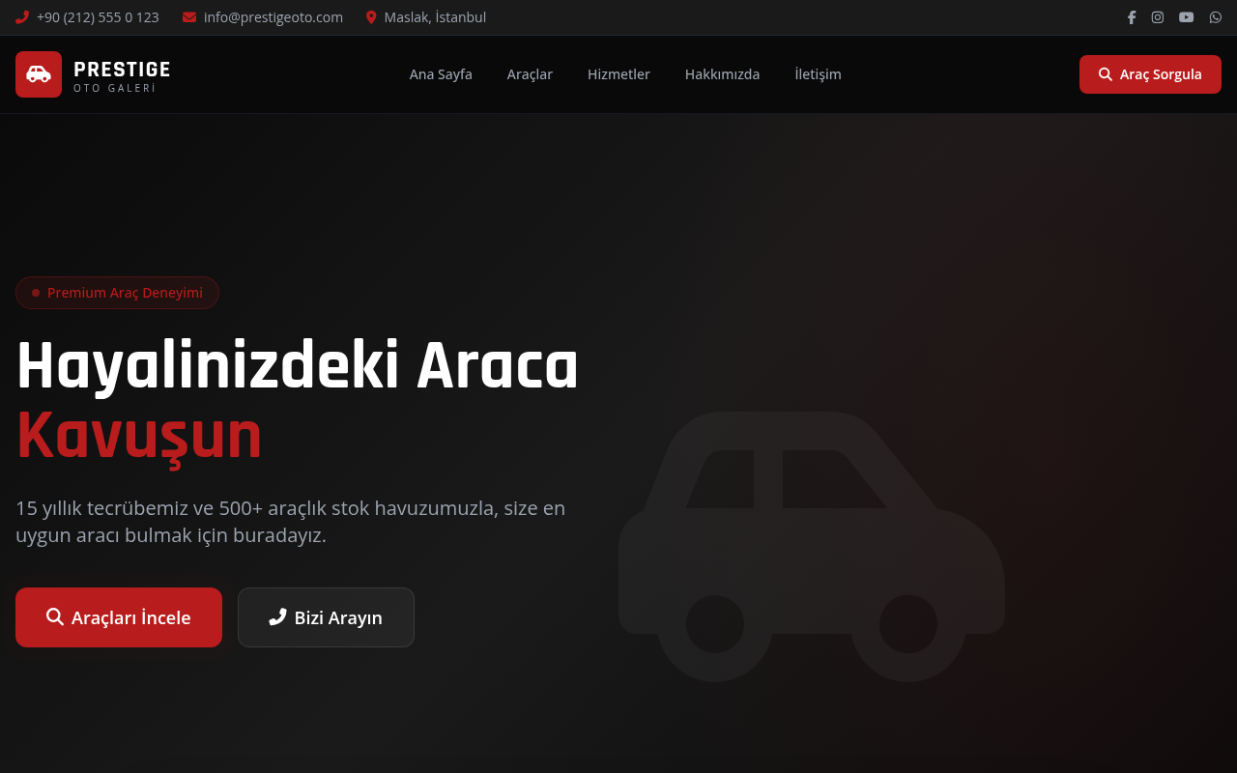Open the Instagram social icon
This screenshot has width=1237, height=773.
point(1157,16)
